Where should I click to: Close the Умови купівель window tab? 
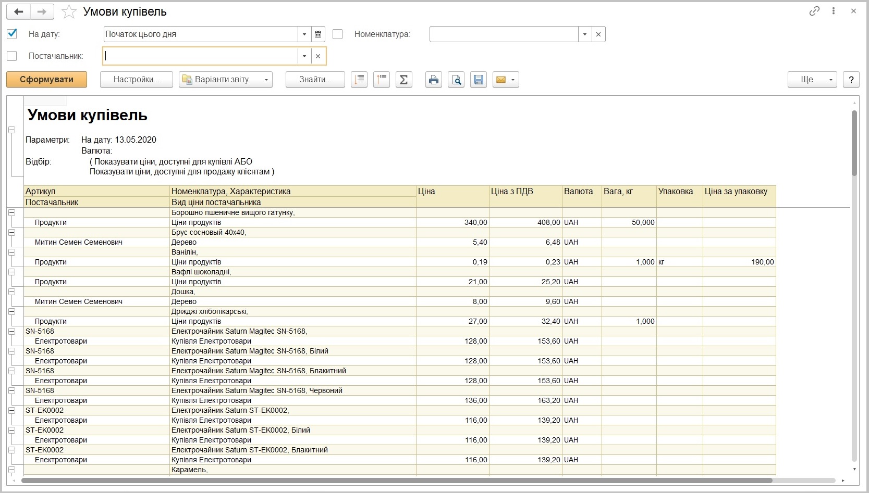[x=853, y=11]
